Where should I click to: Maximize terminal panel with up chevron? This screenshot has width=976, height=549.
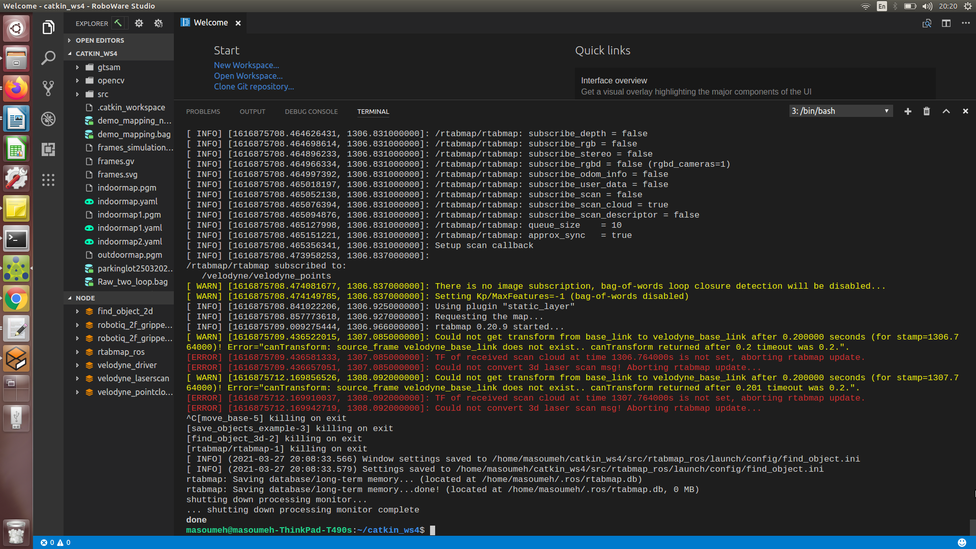point(946,111)
